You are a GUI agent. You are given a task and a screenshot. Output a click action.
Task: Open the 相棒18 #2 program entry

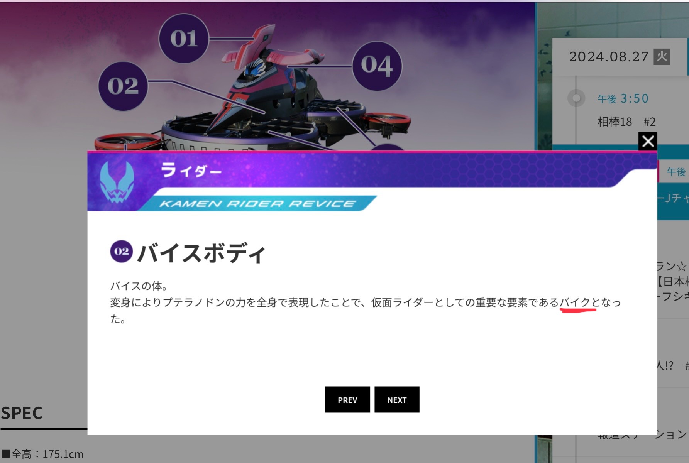[x=626, y=122]
